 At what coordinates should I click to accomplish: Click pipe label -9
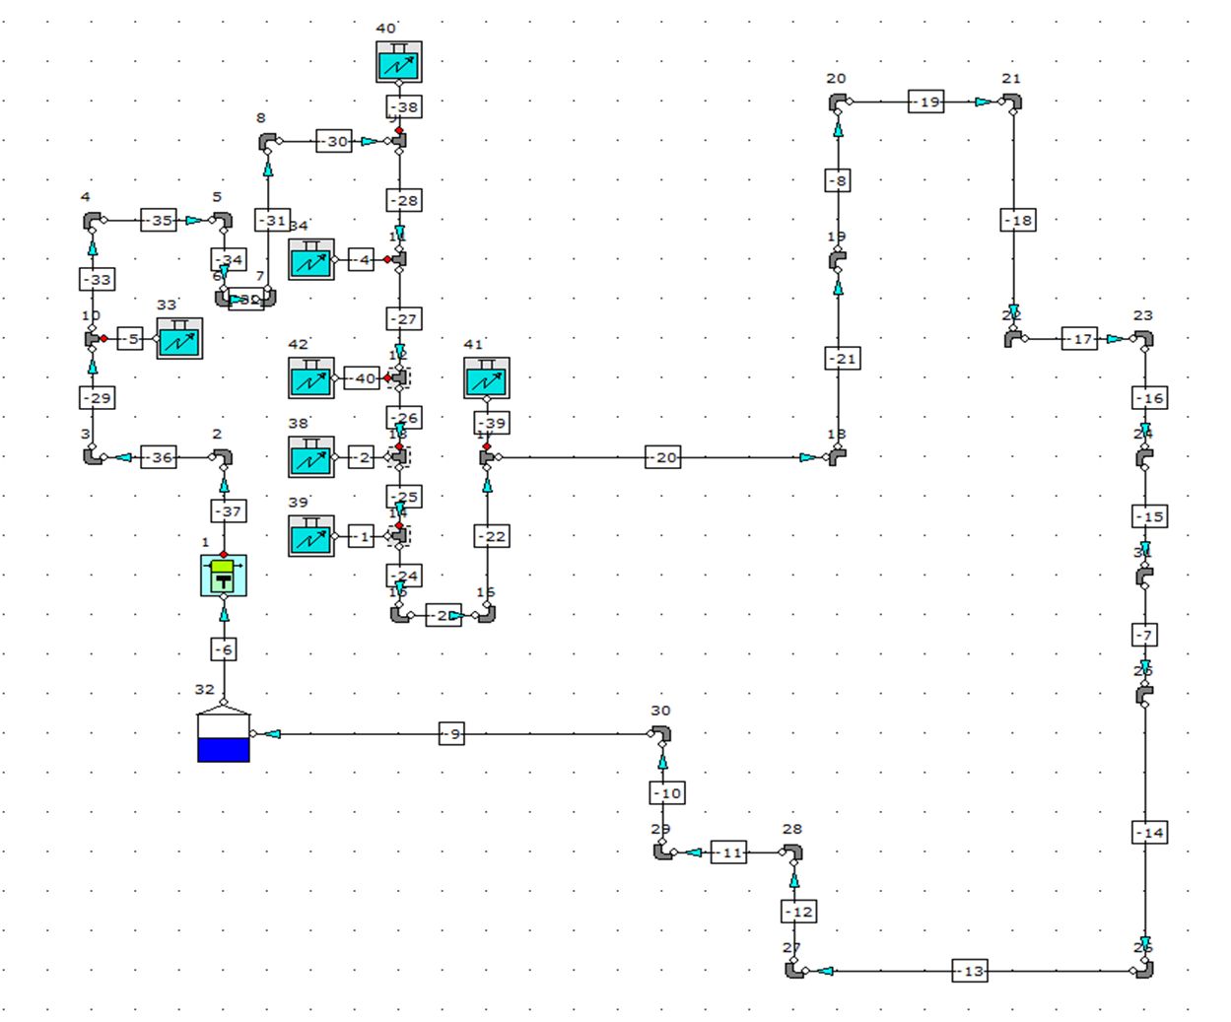[451, 733]
